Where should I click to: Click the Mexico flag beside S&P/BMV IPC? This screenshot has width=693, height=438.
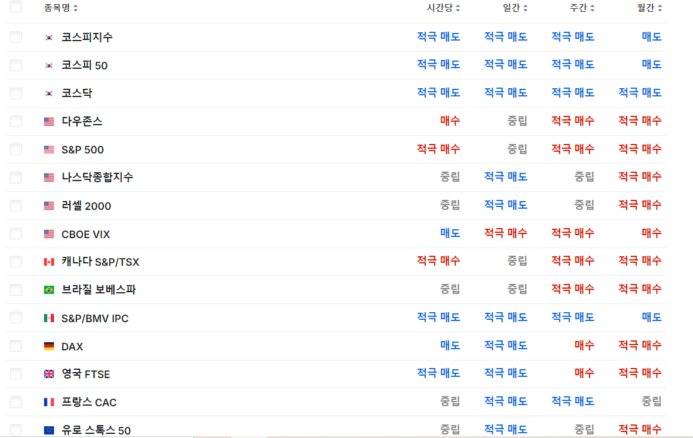coord(49,318)
